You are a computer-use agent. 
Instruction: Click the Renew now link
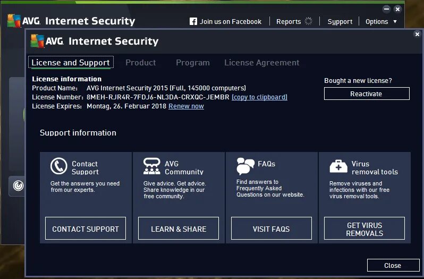tap(186, 106)
